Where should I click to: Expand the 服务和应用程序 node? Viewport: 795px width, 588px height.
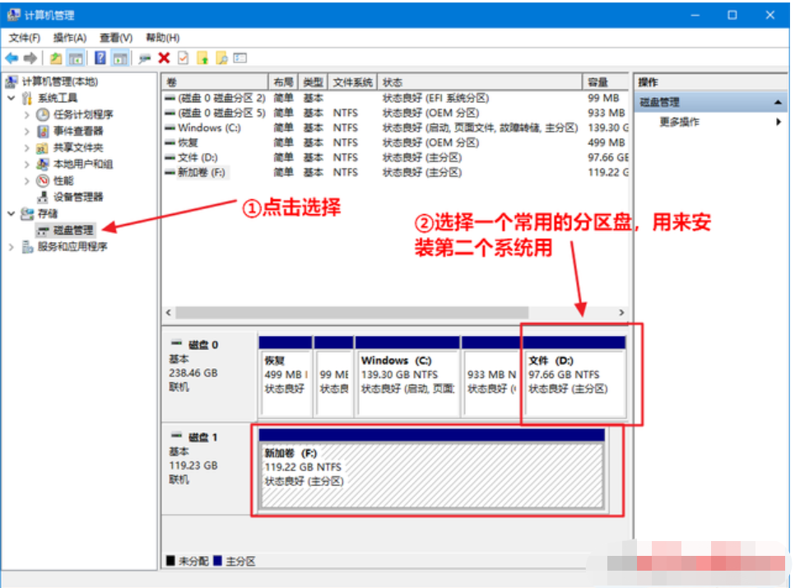11,246
